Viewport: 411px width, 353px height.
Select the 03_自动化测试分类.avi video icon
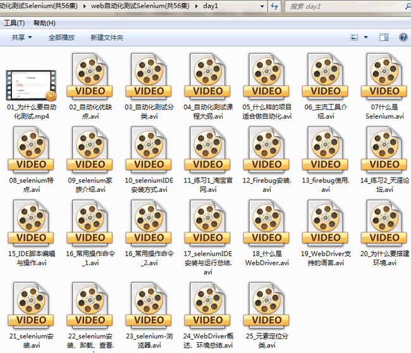(149, 77)
